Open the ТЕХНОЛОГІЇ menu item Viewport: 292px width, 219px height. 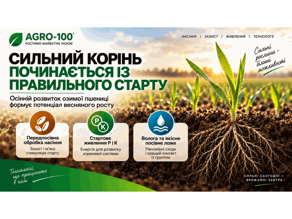pyautogui.click(x=263, y=36)
